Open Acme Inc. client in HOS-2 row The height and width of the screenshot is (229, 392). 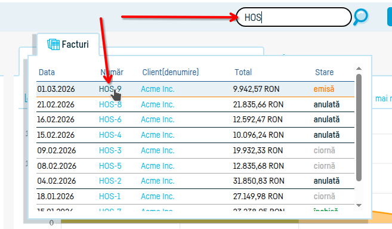point(158,181)
